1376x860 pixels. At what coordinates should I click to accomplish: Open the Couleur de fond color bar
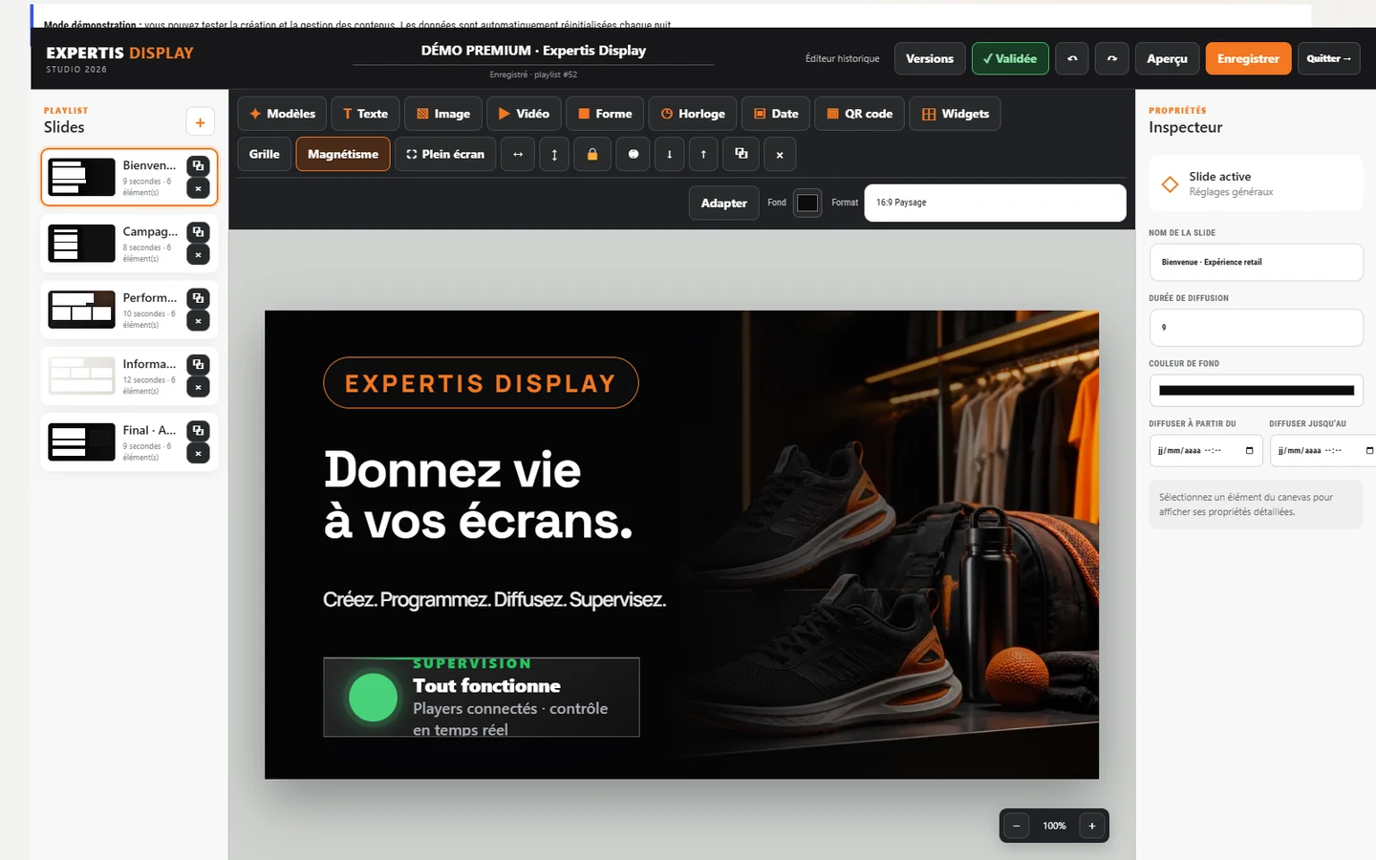click(1256, 390)
